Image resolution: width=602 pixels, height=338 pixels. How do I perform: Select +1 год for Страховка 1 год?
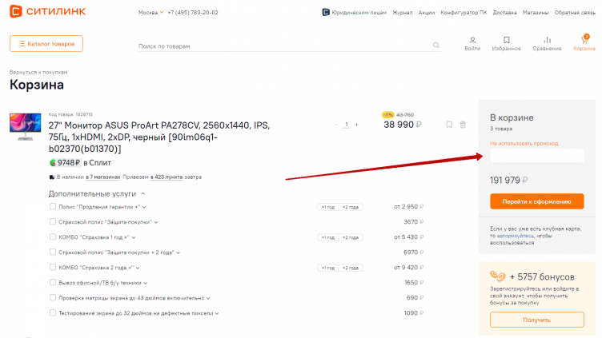tap(328, 237)
